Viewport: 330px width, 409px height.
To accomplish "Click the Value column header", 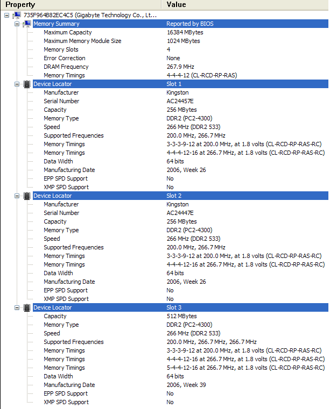I will tap(245, 5).
